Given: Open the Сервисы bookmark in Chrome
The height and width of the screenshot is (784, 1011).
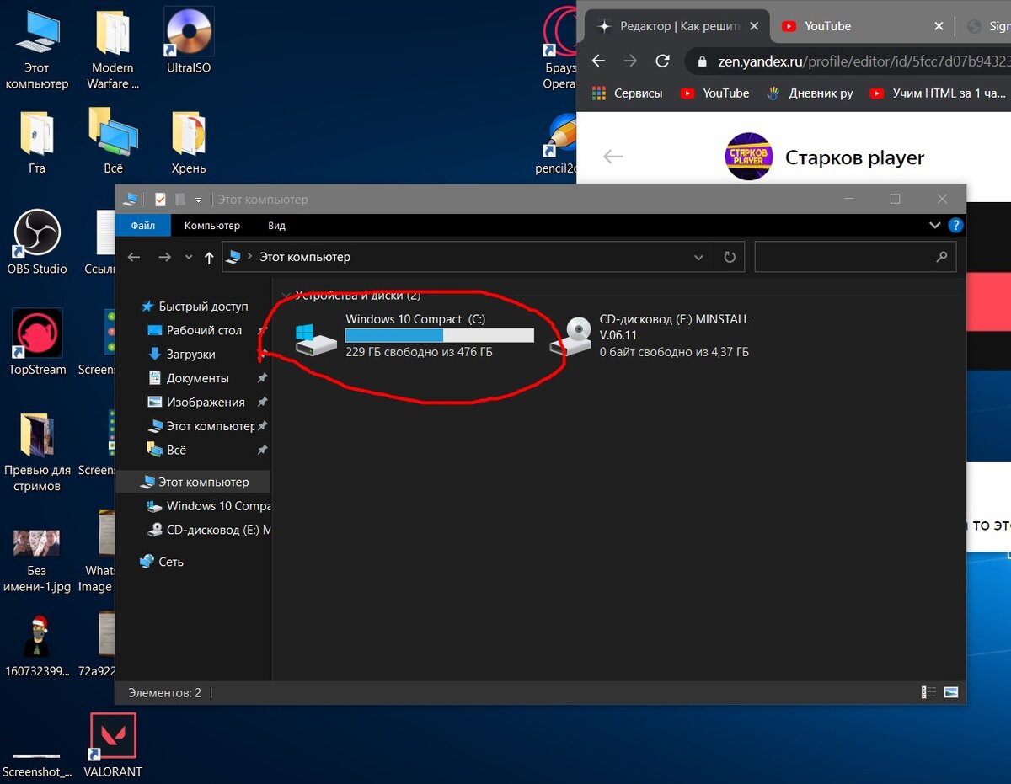Looking at the screenshot, I should (x=627, y=93).
